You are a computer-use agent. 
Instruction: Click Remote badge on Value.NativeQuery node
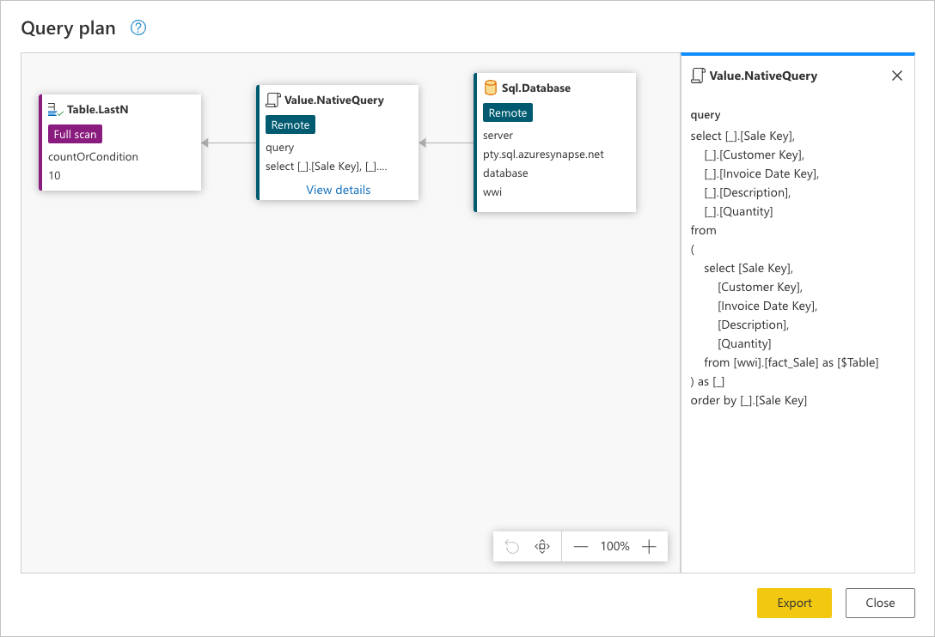coord(290,124)
